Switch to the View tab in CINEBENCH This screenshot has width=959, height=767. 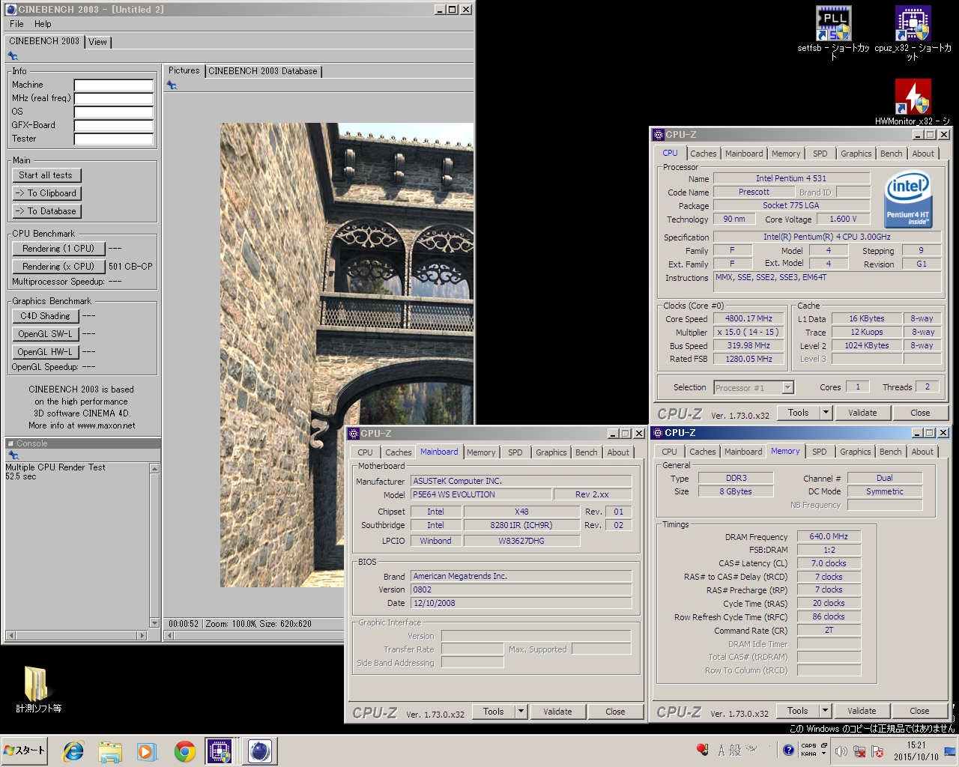click(x=97, y=42)
